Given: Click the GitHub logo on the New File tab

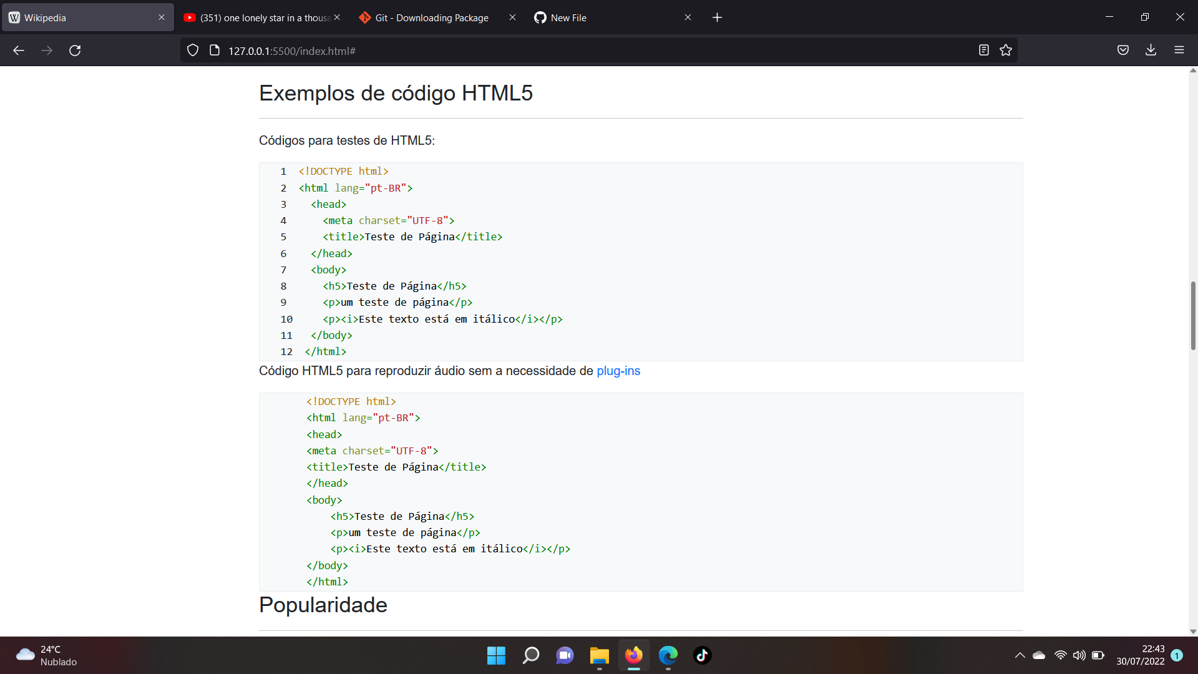Looking at the screenshot, I should 540,17.
